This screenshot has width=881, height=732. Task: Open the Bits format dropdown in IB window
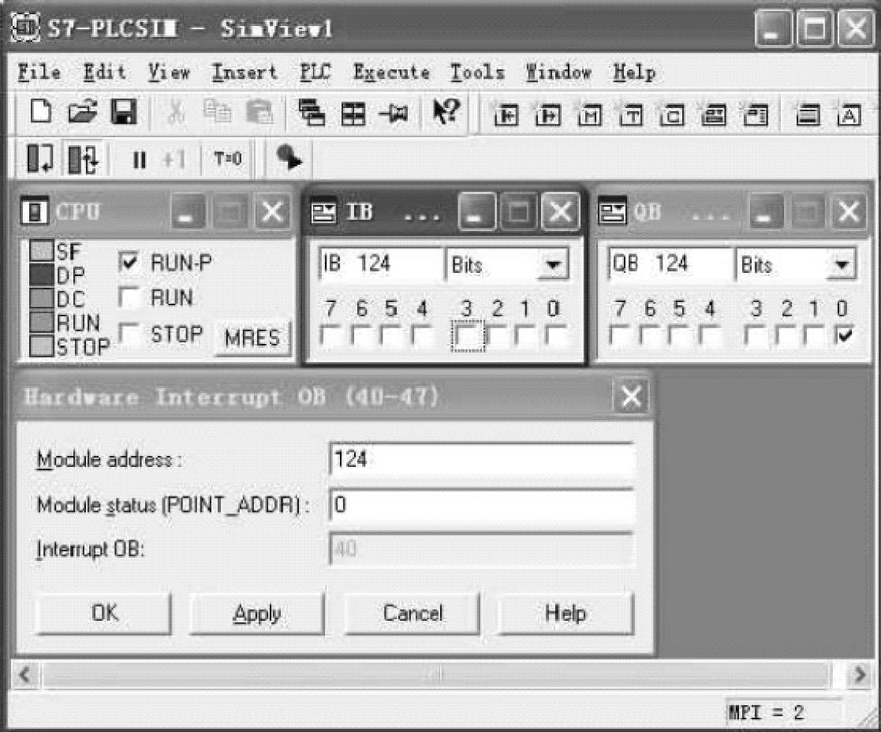tap(553, 264)
